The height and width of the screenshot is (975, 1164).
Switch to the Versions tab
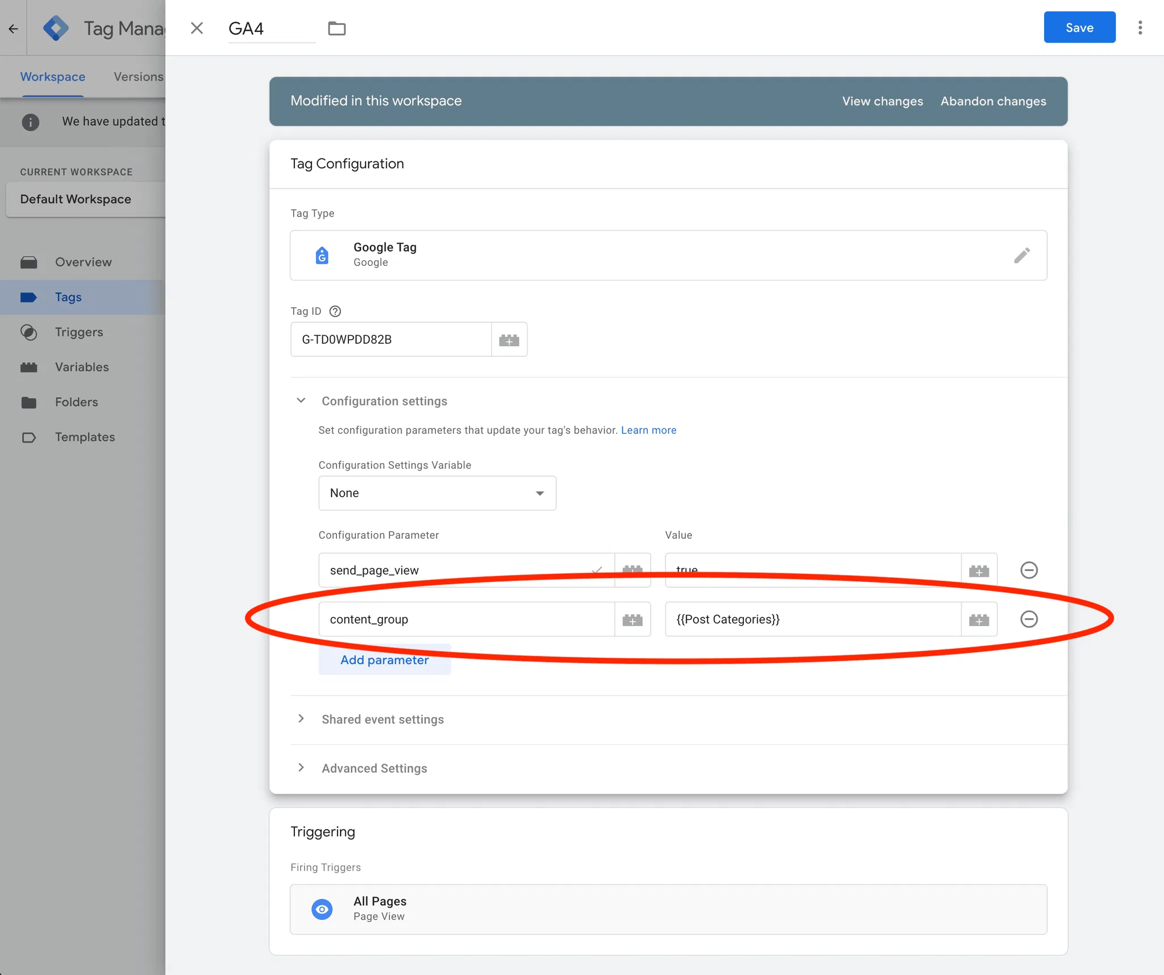coord(138,77)
